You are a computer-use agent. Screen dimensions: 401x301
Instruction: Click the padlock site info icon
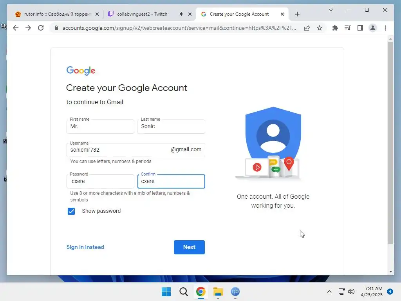click(x=56, y=28)
